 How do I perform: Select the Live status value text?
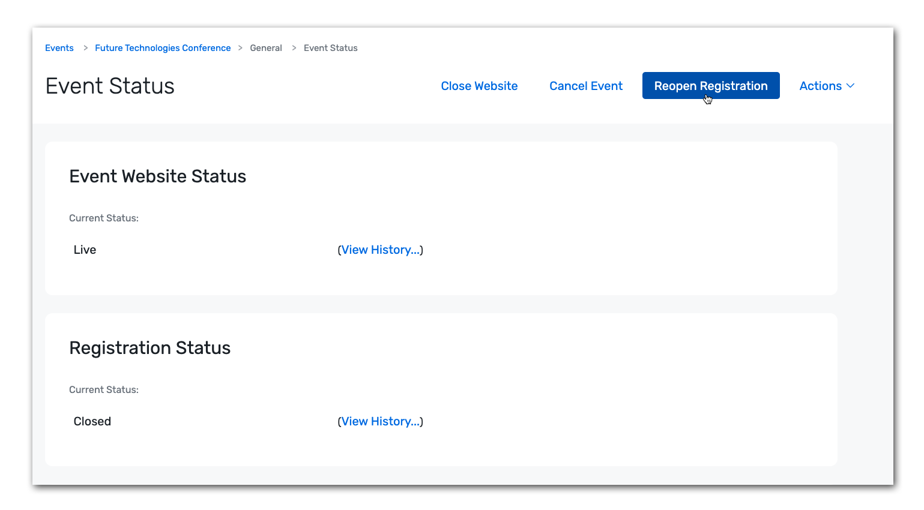click(85, 250)
